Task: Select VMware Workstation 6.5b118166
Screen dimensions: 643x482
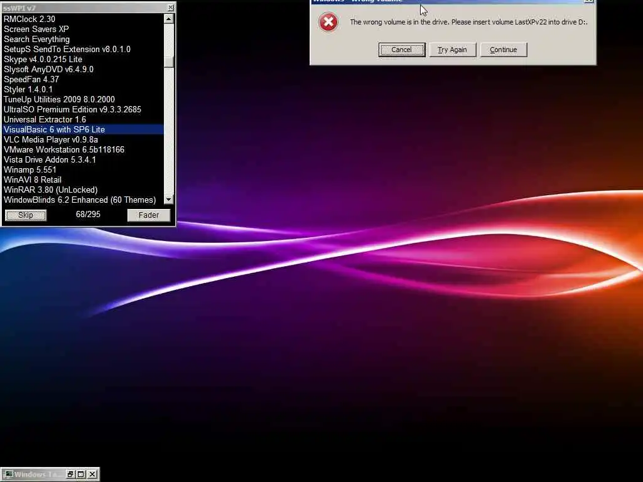Action: (84, 149)
